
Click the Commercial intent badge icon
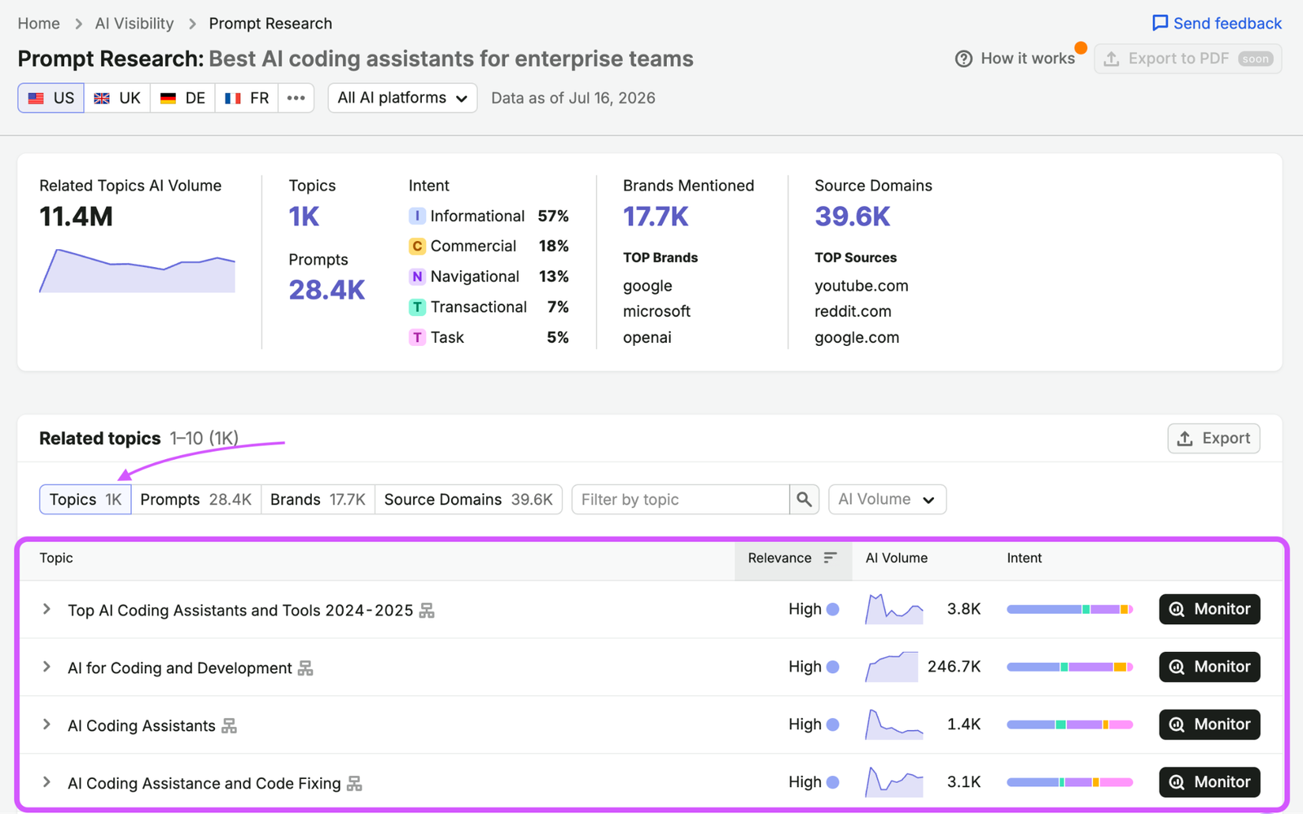[417, 246]
